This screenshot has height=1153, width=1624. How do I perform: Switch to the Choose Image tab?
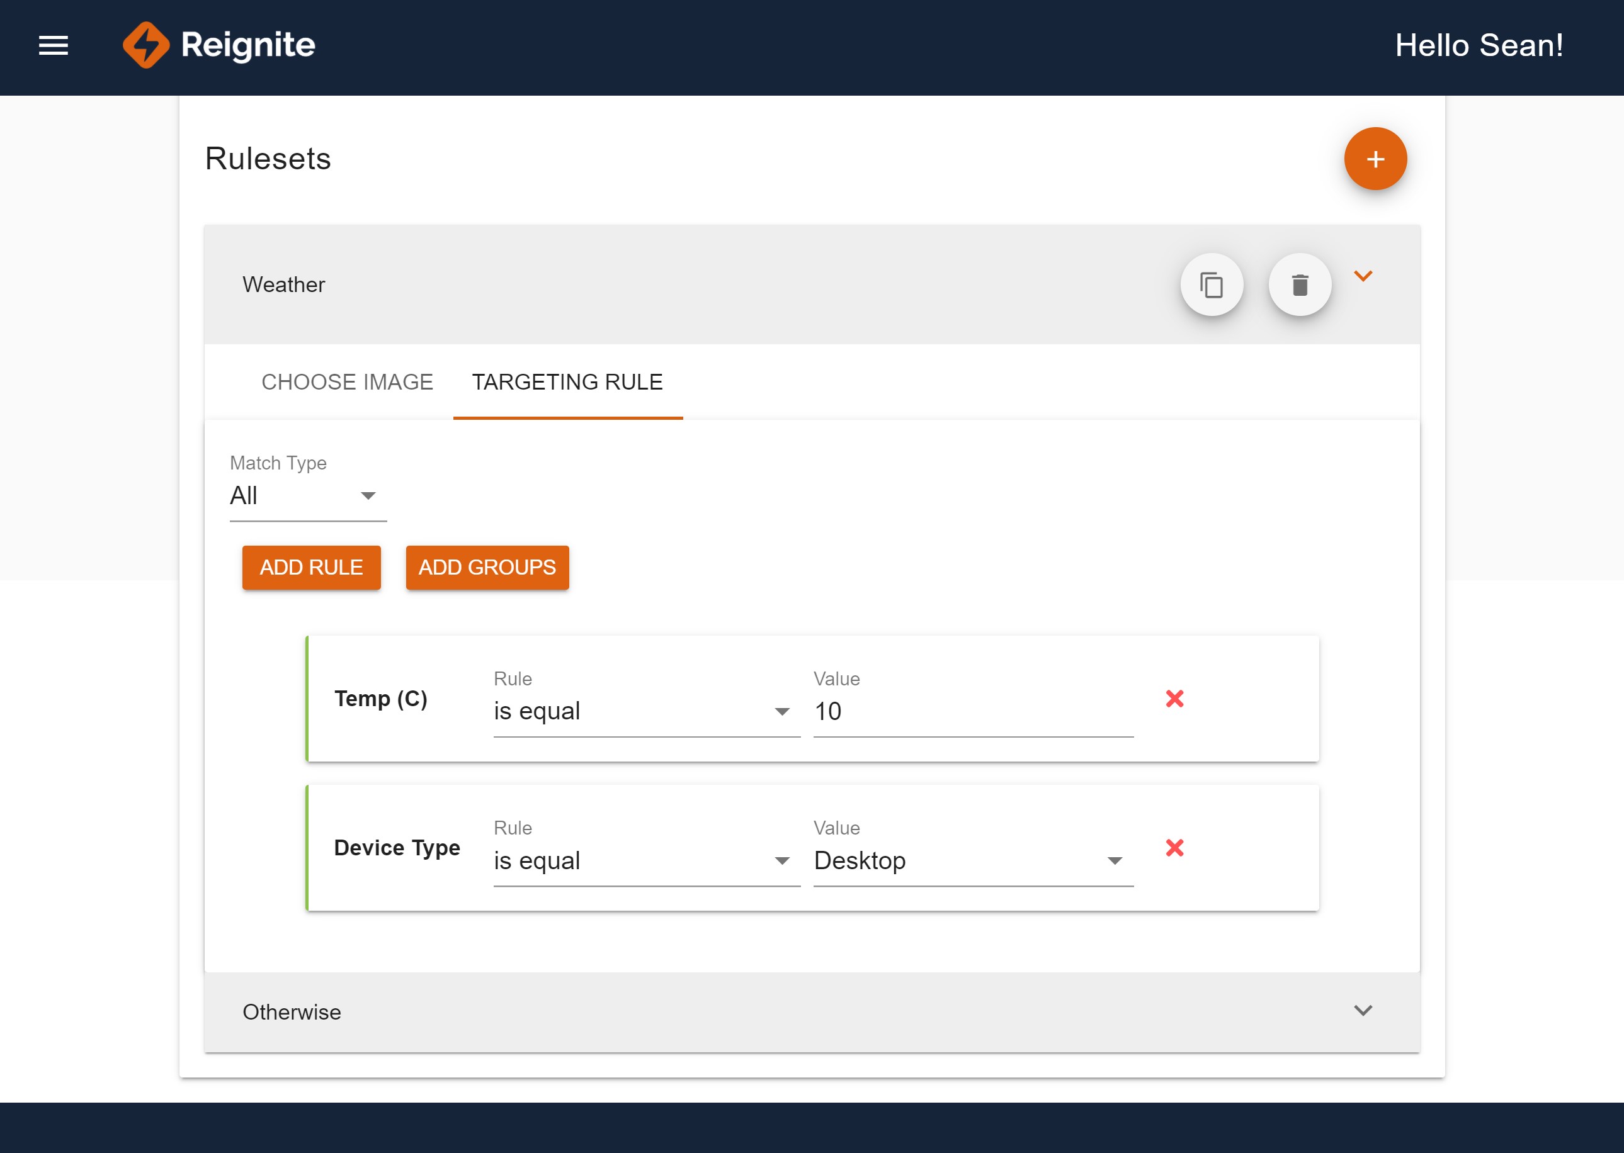coord(347,382)
